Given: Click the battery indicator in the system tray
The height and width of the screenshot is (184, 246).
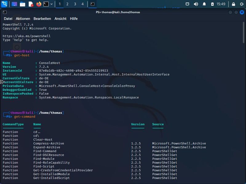Looking at the screenshot, I should (212, 4).
